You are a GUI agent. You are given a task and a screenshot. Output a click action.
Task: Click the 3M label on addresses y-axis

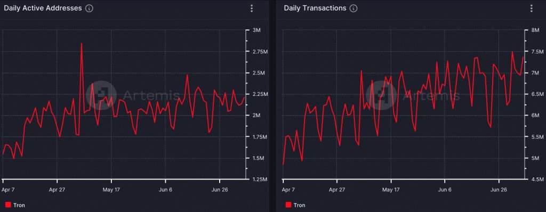pos(256,30)
